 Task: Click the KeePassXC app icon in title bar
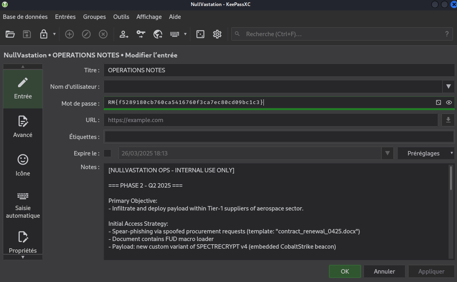(5, 4)
